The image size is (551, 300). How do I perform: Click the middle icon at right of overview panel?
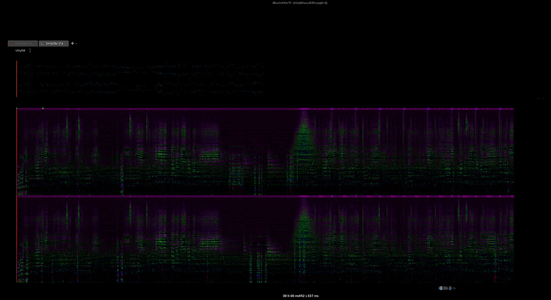pyautogui.click(x=538, y=98)
